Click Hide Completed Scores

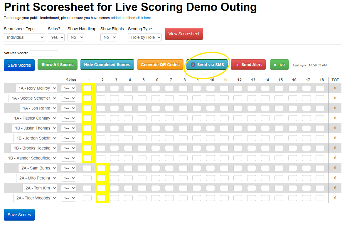107,64
